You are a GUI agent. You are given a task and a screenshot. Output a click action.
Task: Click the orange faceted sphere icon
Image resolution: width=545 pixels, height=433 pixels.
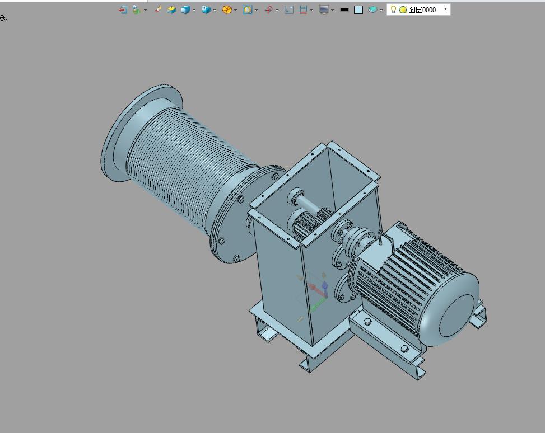(x=227, y=10)
